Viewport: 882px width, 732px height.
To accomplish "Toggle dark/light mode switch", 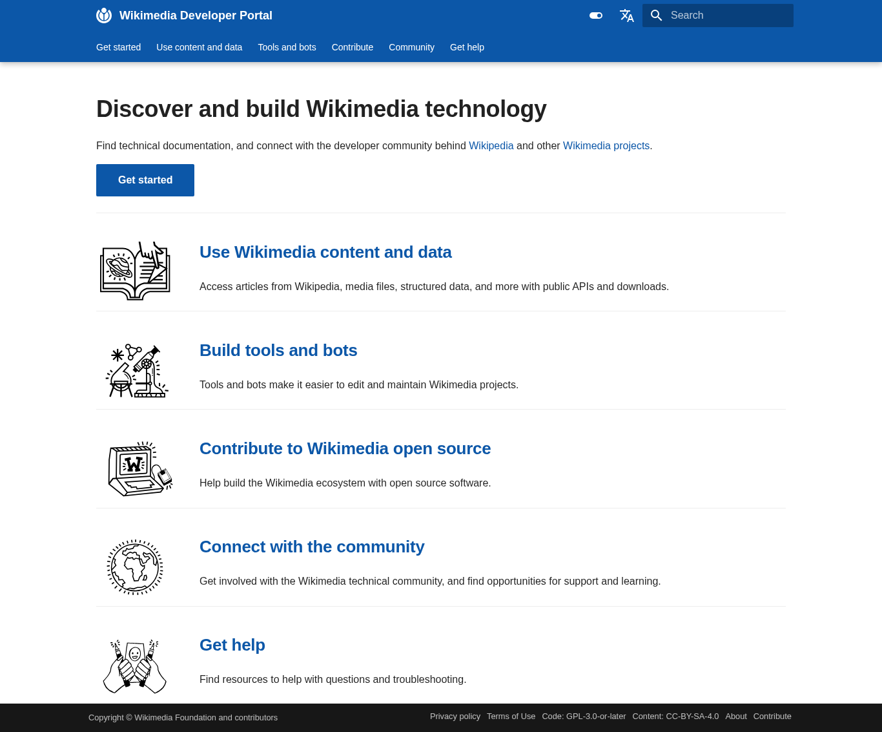I will pyautogui.click(x=596, y=16).
